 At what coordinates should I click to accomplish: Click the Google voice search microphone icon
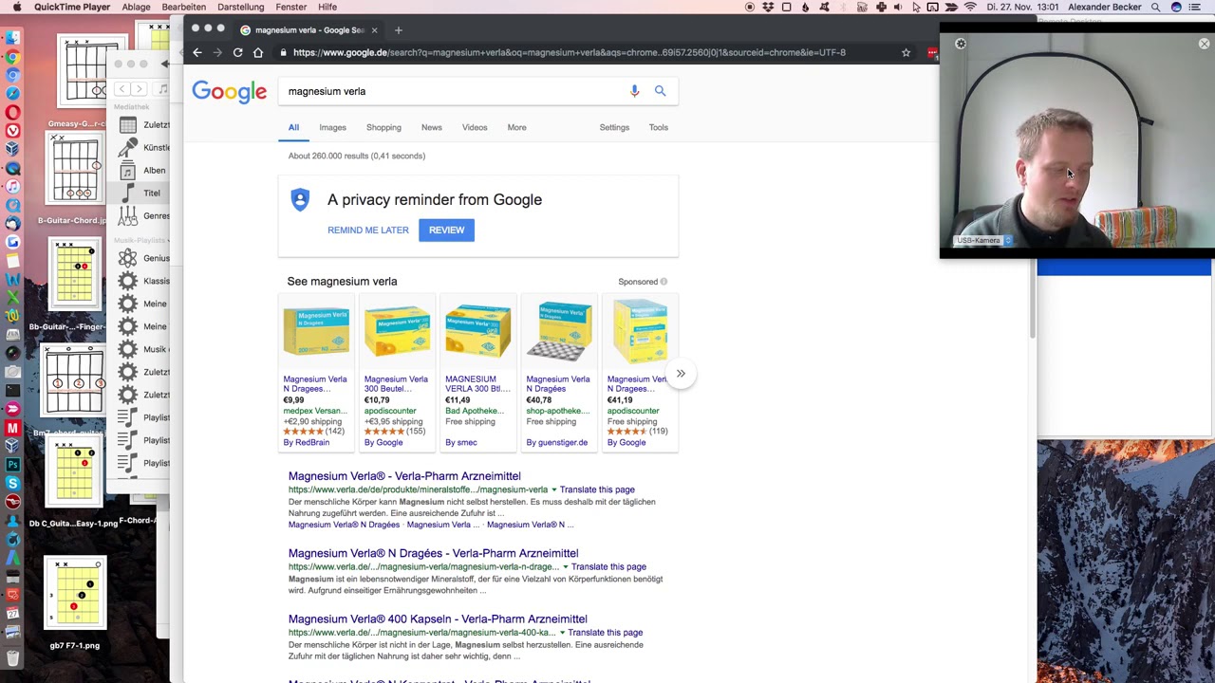(x=634, y=91)
